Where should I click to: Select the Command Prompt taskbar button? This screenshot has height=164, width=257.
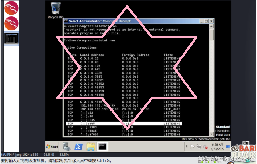(x=102, y=147)
